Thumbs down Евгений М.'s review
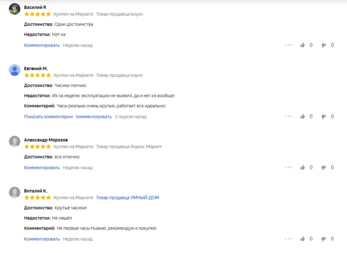Screen dimensions: 347x253 coord(324,117)
